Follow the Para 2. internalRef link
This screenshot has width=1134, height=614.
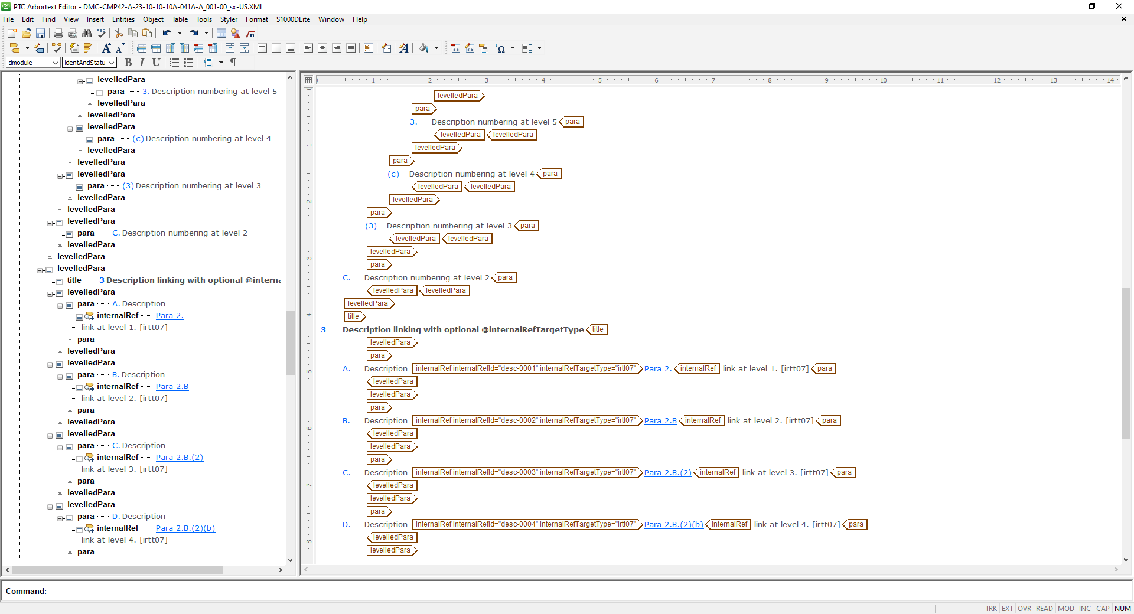pos(657,368)
